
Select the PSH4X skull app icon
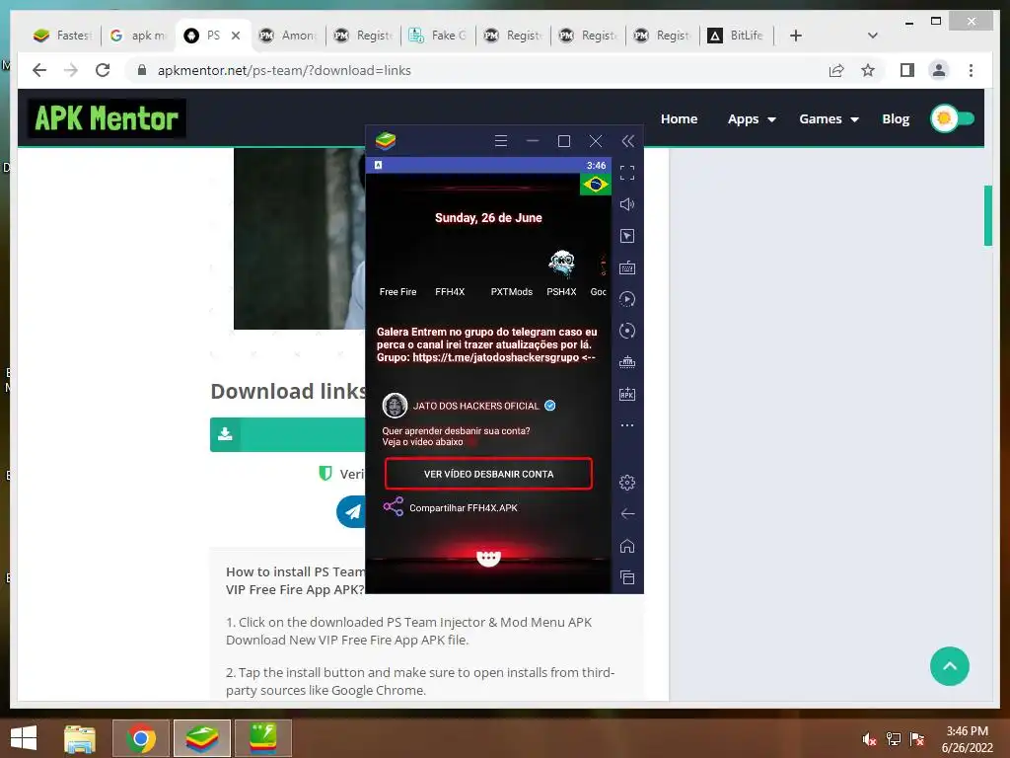click(561, 264)
